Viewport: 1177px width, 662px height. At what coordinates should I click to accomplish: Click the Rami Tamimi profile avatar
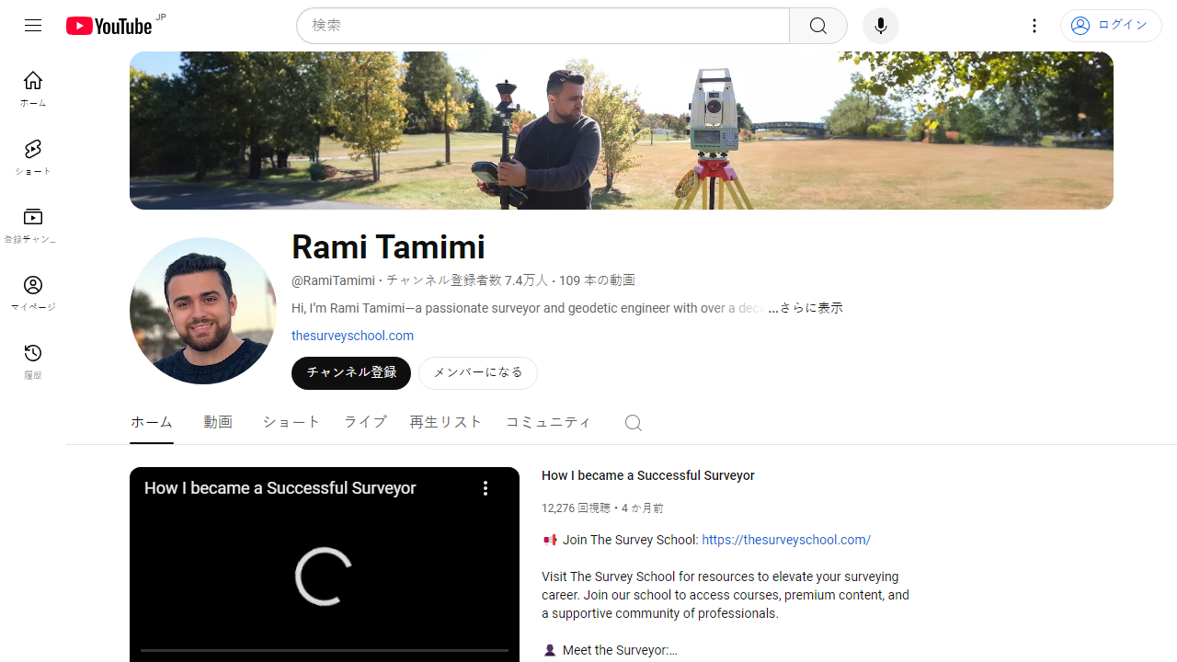click(x=203, y=311)
